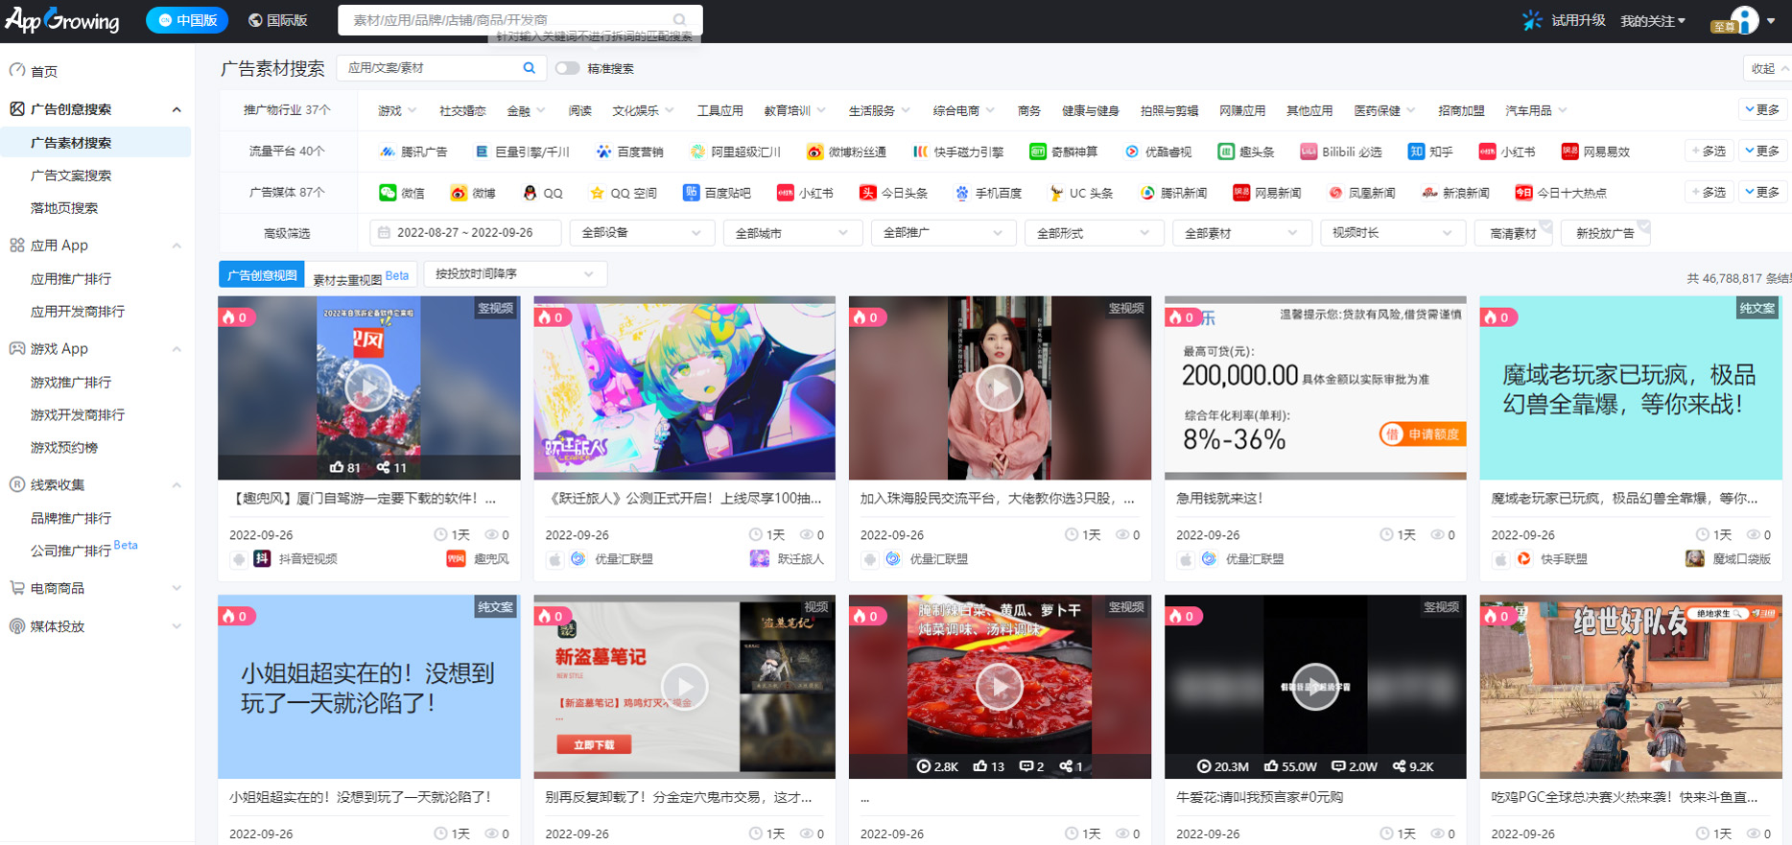This screenshot has height=845, width=1792.
Task: Select the Bilibili platform icon
Action: click(1309, 152)
